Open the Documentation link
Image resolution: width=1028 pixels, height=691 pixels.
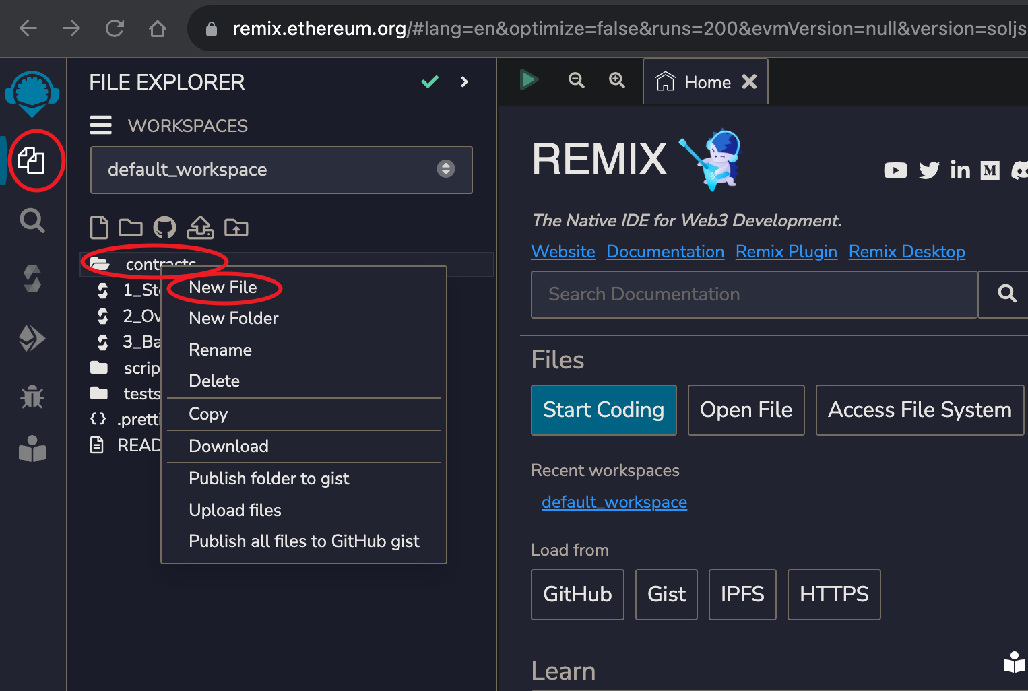665,252
